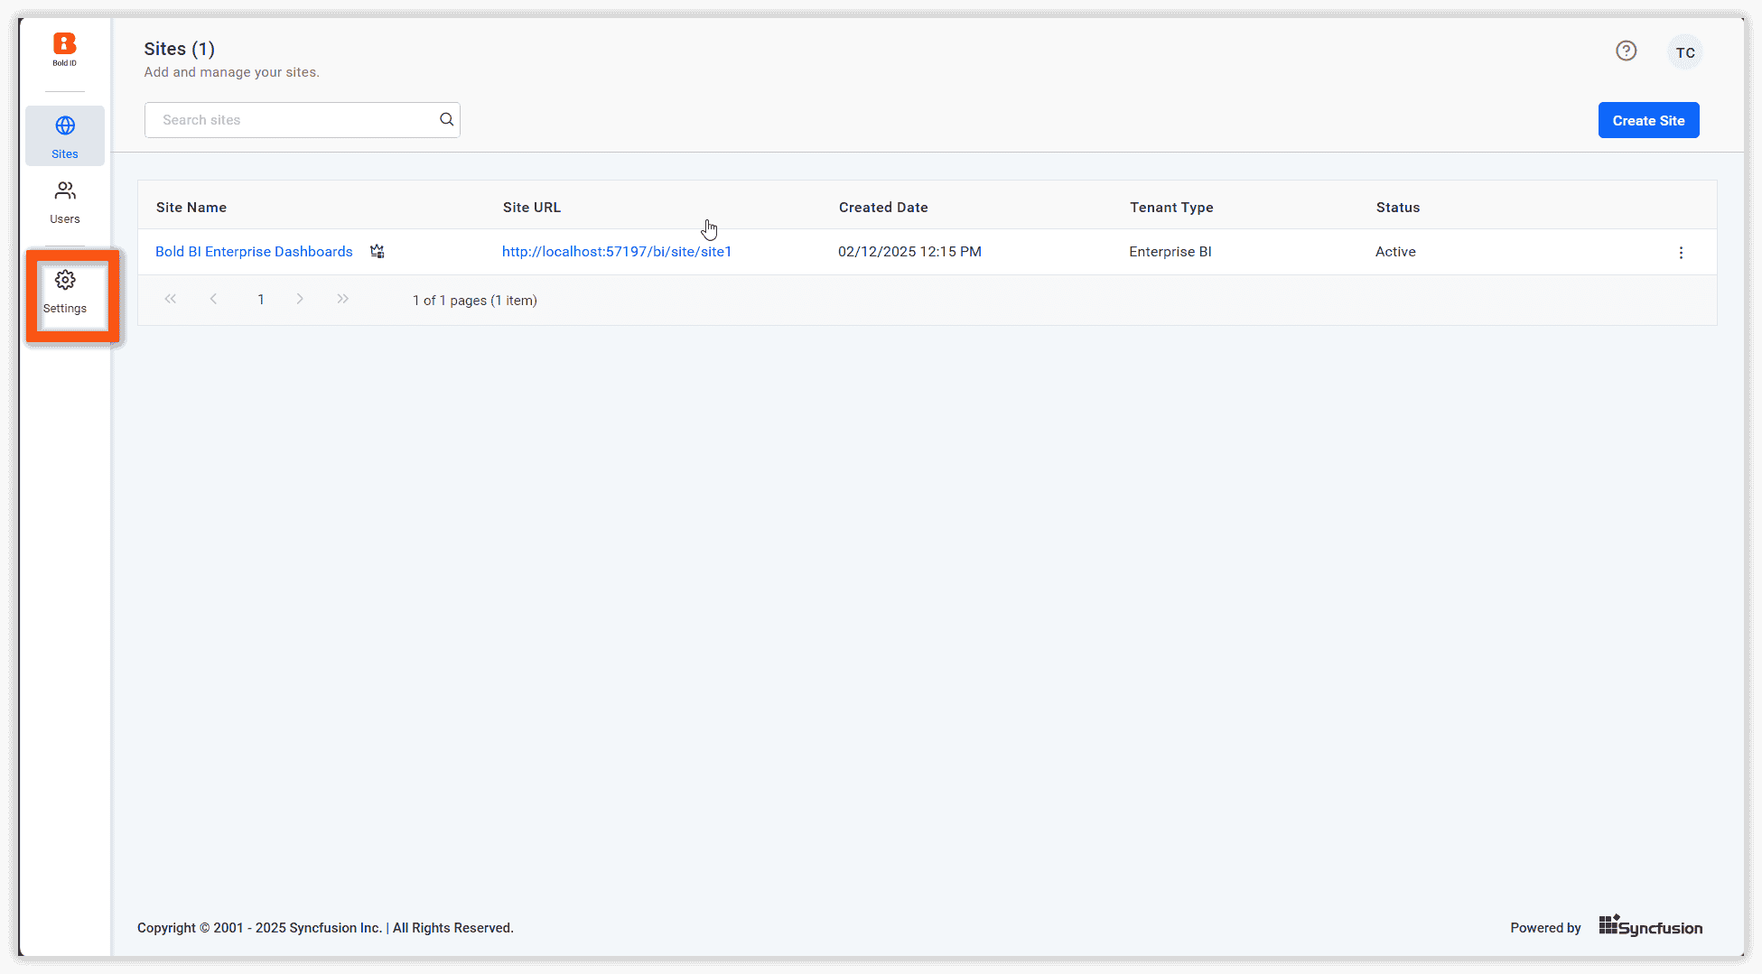Click the master site icon beside site name
1762x974 pixels.
[x=378, y=252]
